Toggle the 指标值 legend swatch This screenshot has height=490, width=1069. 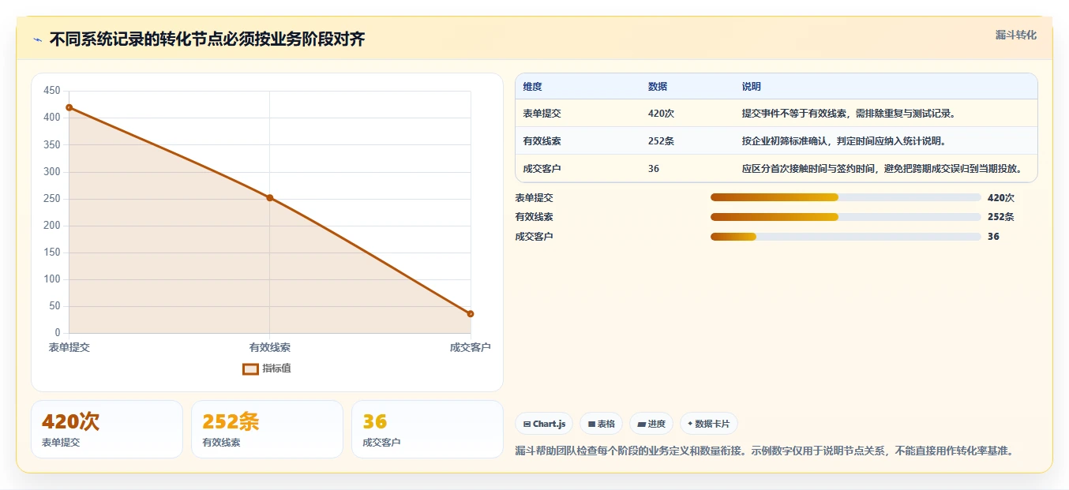250,368
